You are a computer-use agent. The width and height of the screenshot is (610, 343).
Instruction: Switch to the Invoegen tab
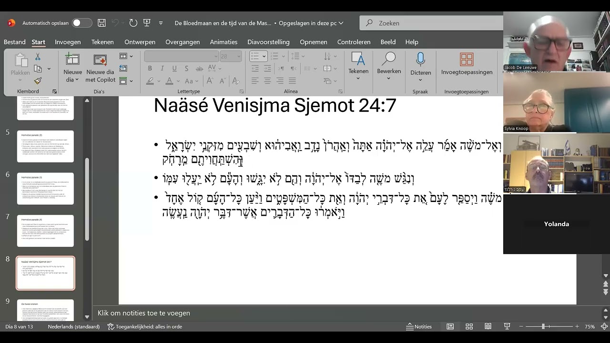click(x=68, y=42)
